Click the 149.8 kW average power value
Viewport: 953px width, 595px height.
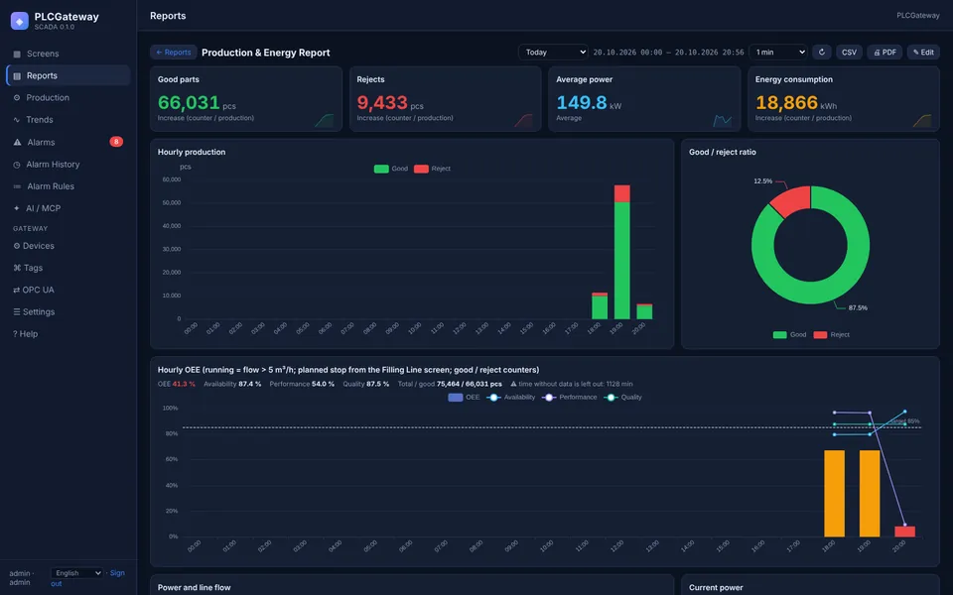point(581,102)
